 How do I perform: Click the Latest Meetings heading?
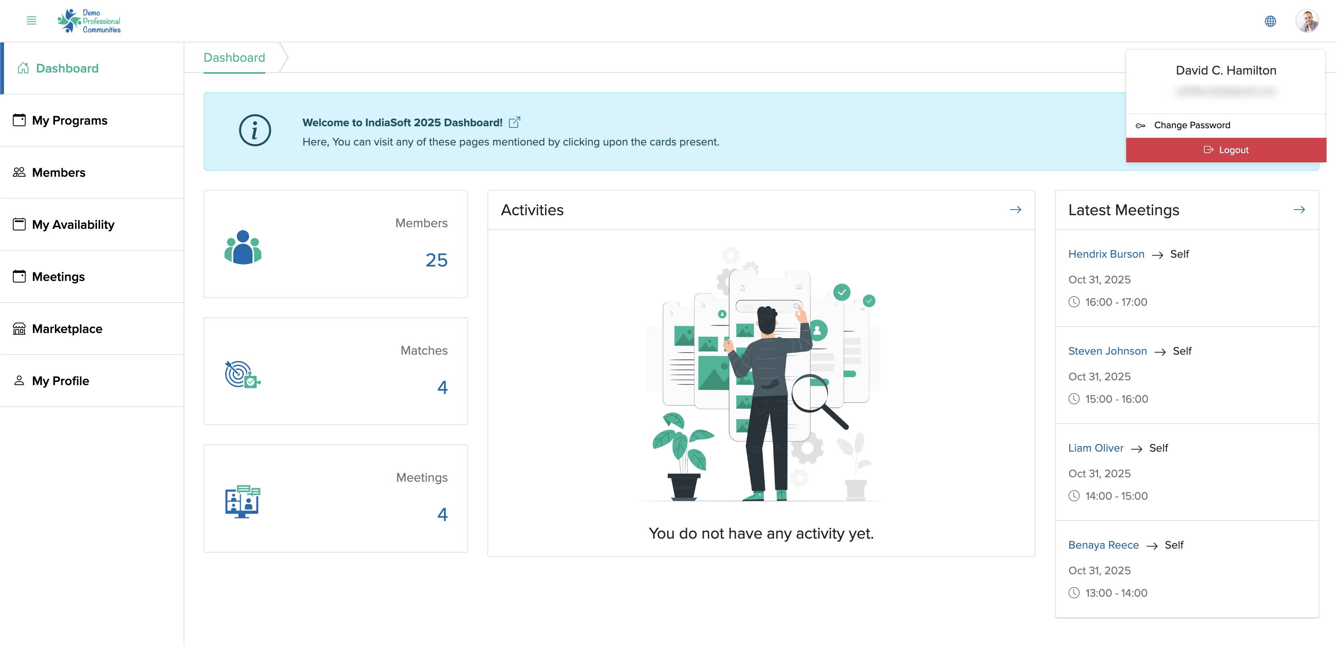click(1124, 210)
